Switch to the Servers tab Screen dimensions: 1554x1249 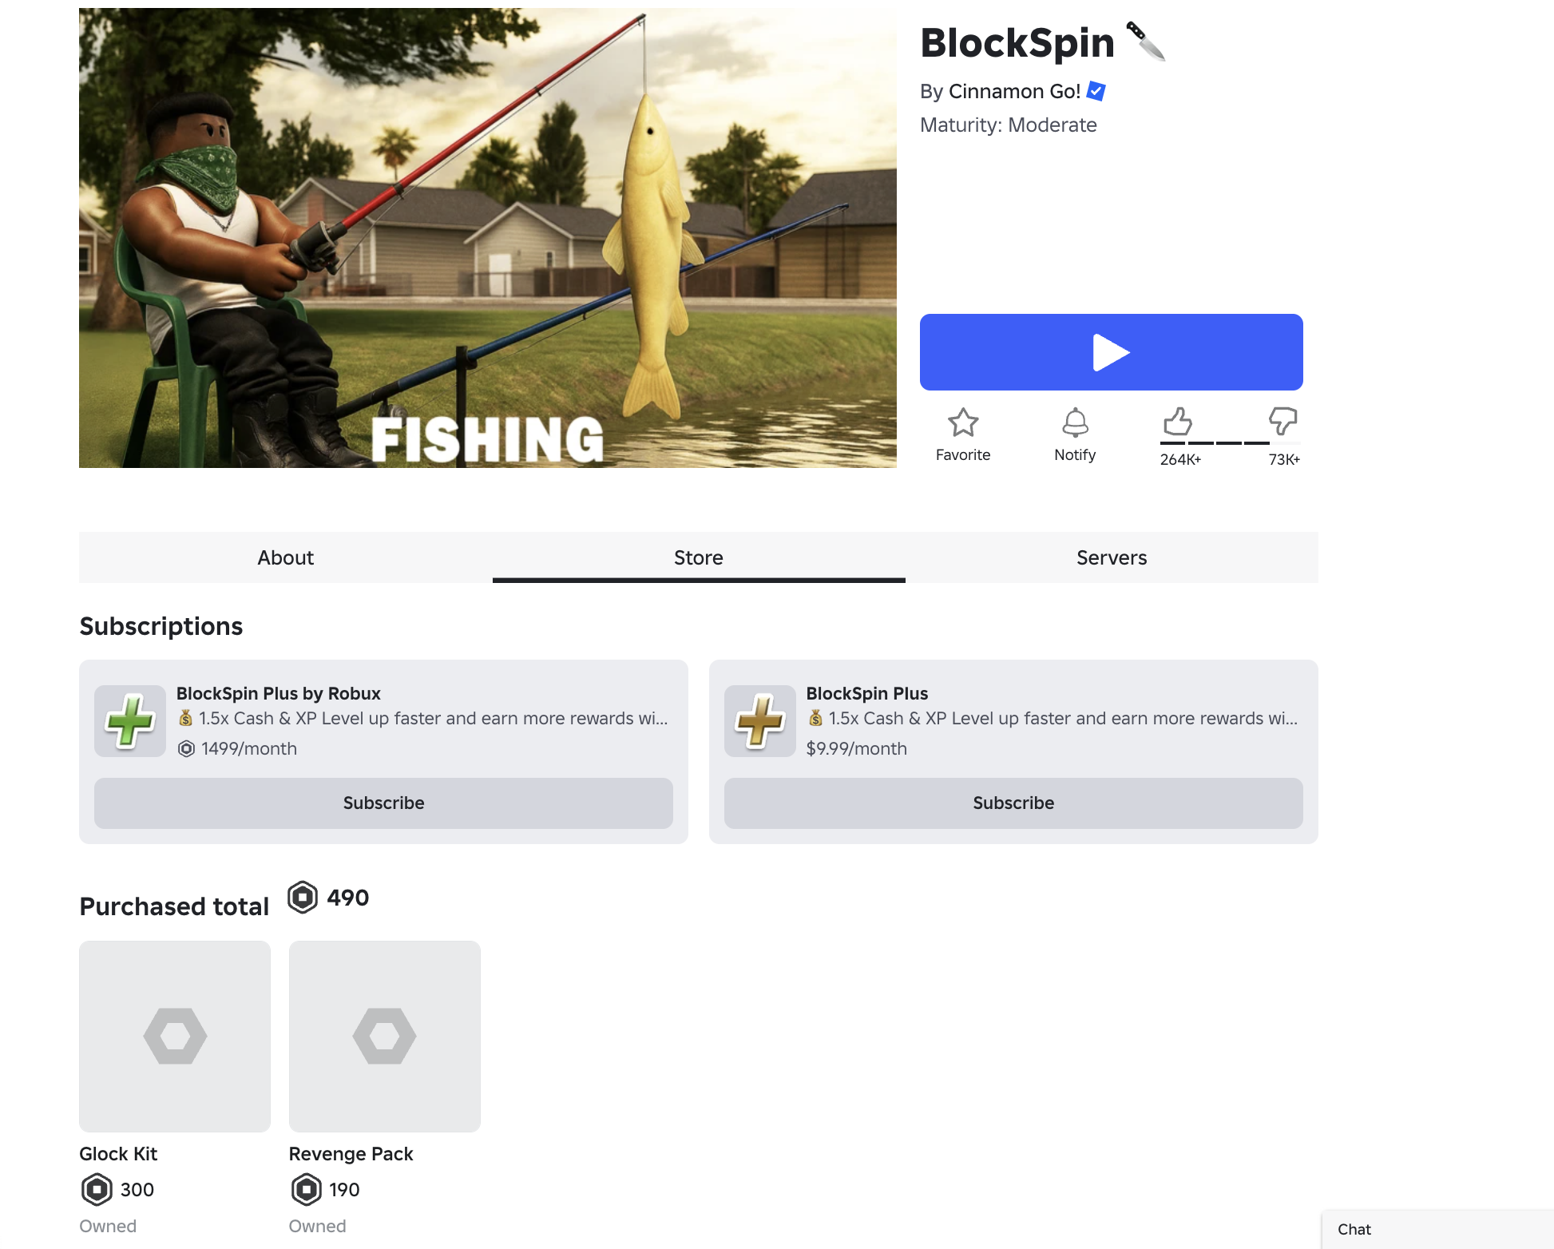click(1112, 557)
